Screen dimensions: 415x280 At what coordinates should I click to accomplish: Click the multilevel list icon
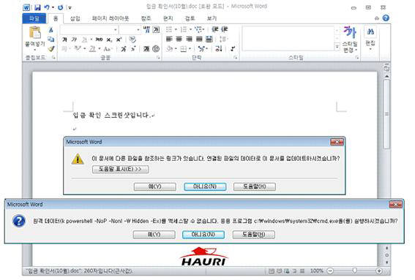click(198, 29)
